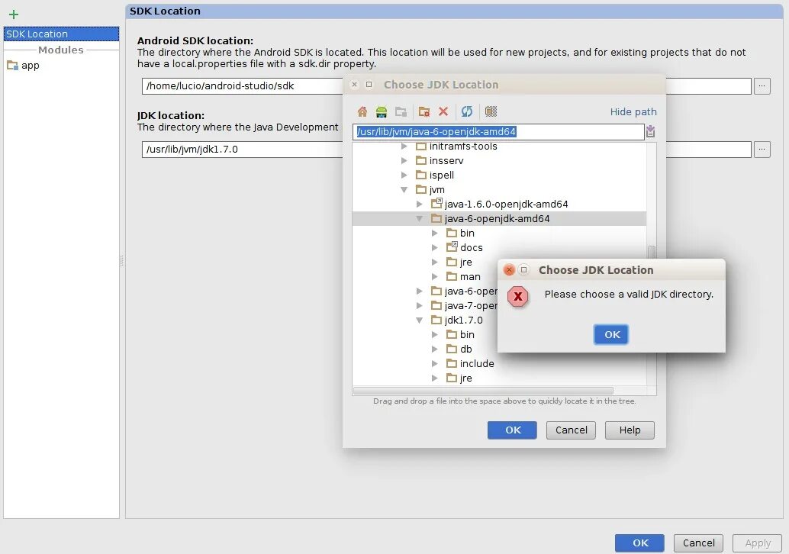Go to home directory in file chooser
789x554 pixels.
(x=362, y=111)
